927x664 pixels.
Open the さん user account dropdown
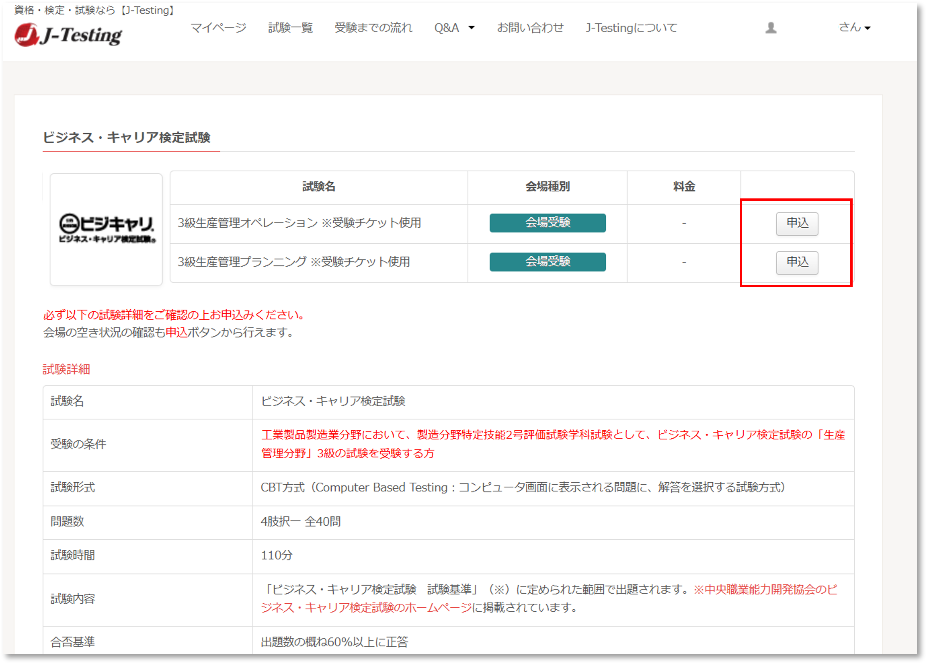(854, 27)
